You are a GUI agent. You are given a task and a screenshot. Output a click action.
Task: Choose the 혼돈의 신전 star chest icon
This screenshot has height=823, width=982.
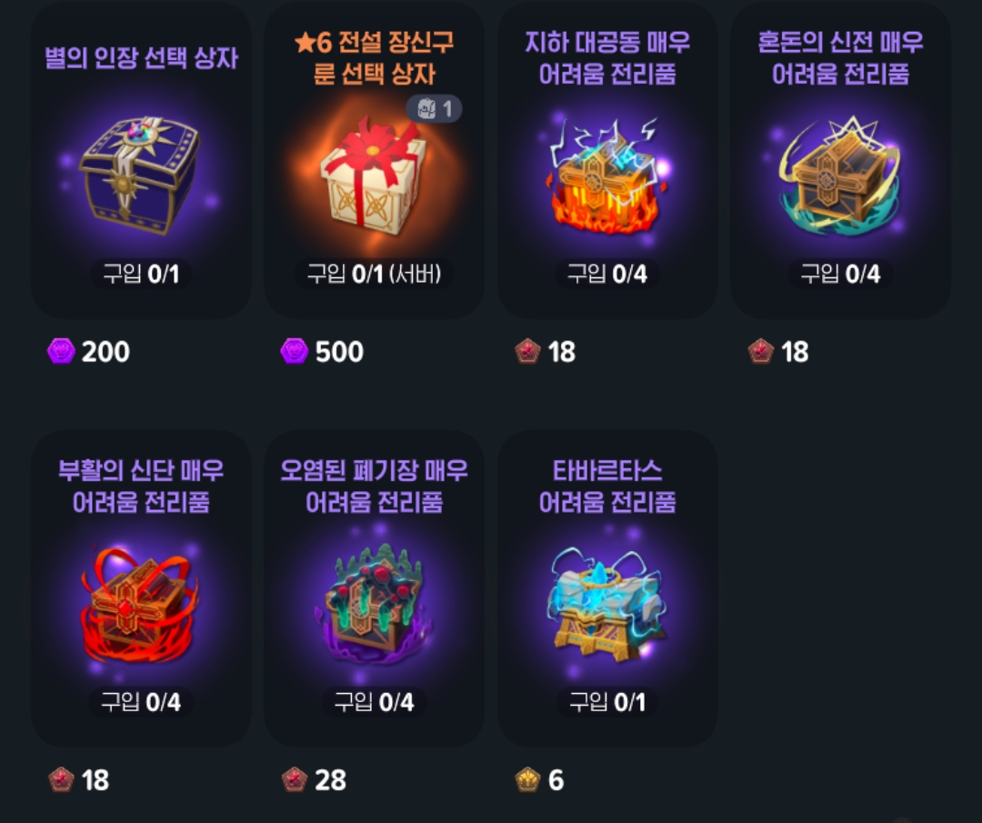(840, 176)
